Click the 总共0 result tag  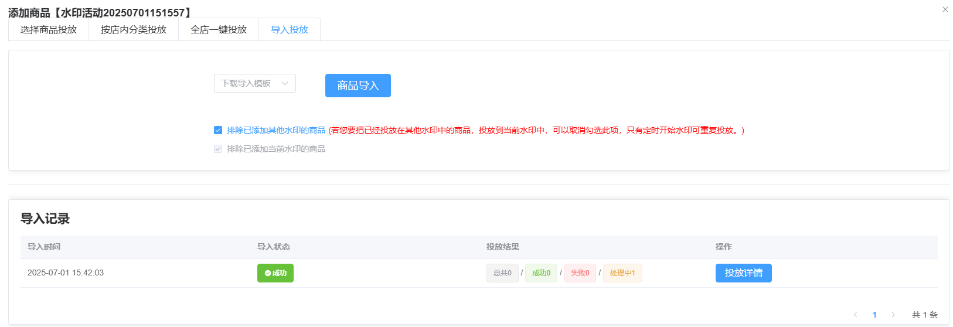[x=502, y=273]
